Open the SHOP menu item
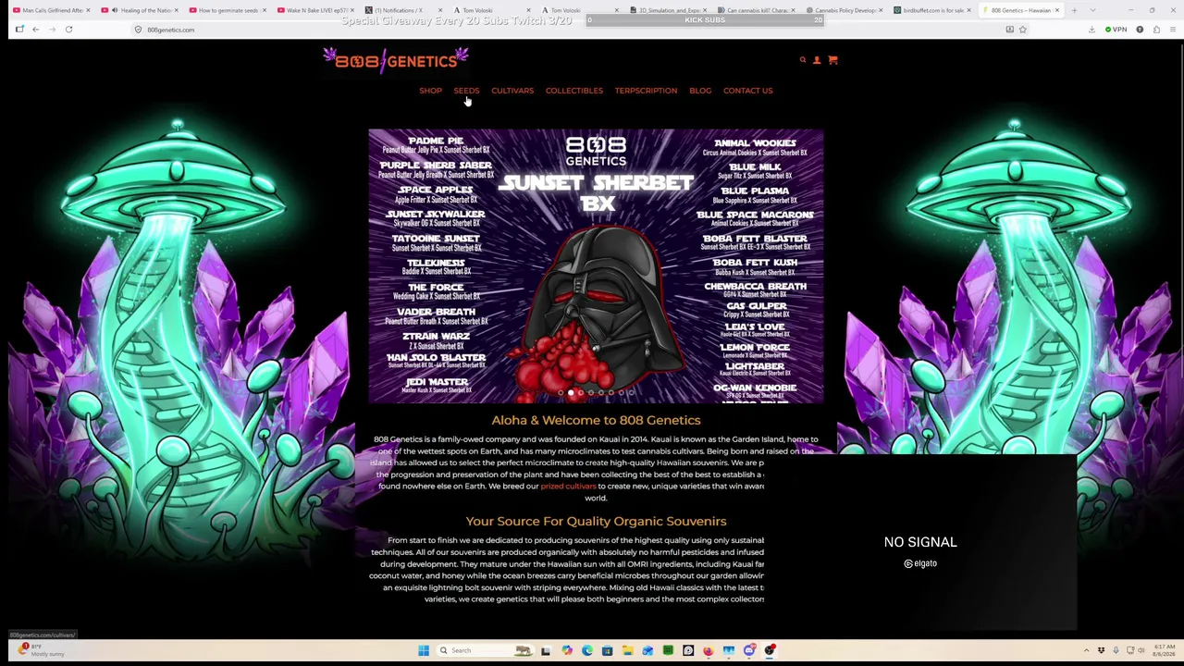1184x666 pixels. click(430, 91)
